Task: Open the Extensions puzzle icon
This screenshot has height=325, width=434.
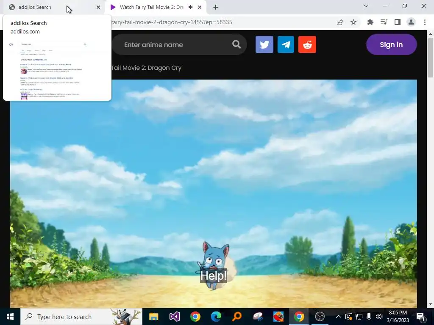Action: tap(370, 22)
